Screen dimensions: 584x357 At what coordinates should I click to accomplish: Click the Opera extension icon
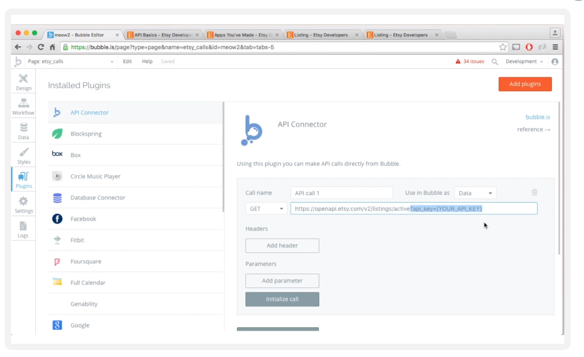click(529, 47)
